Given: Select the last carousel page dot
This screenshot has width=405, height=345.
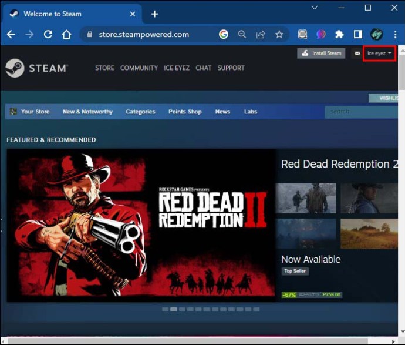Looking at the screenshot, I should click(x=256, y=309).
